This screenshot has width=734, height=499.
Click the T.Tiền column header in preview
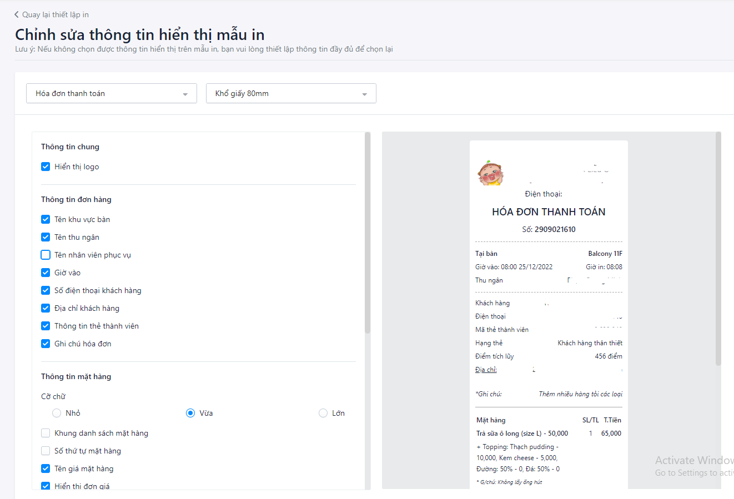click(612, 420)
